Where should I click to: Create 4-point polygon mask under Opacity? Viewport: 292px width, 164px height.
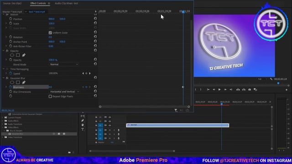click(x=18, y=55)
